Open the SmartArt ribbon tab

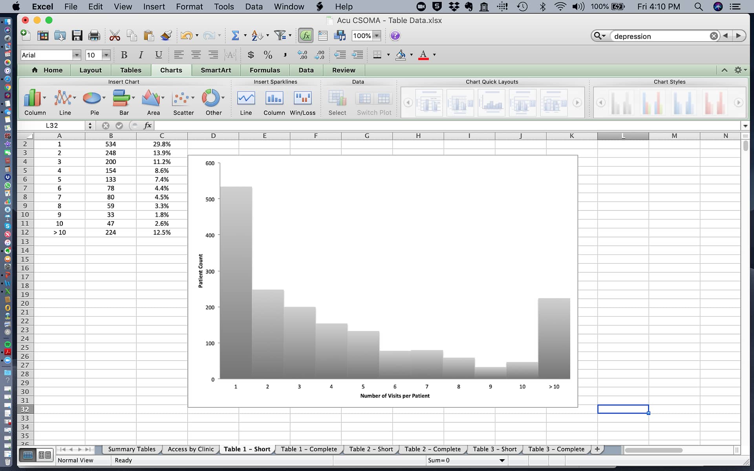(216, 70)
